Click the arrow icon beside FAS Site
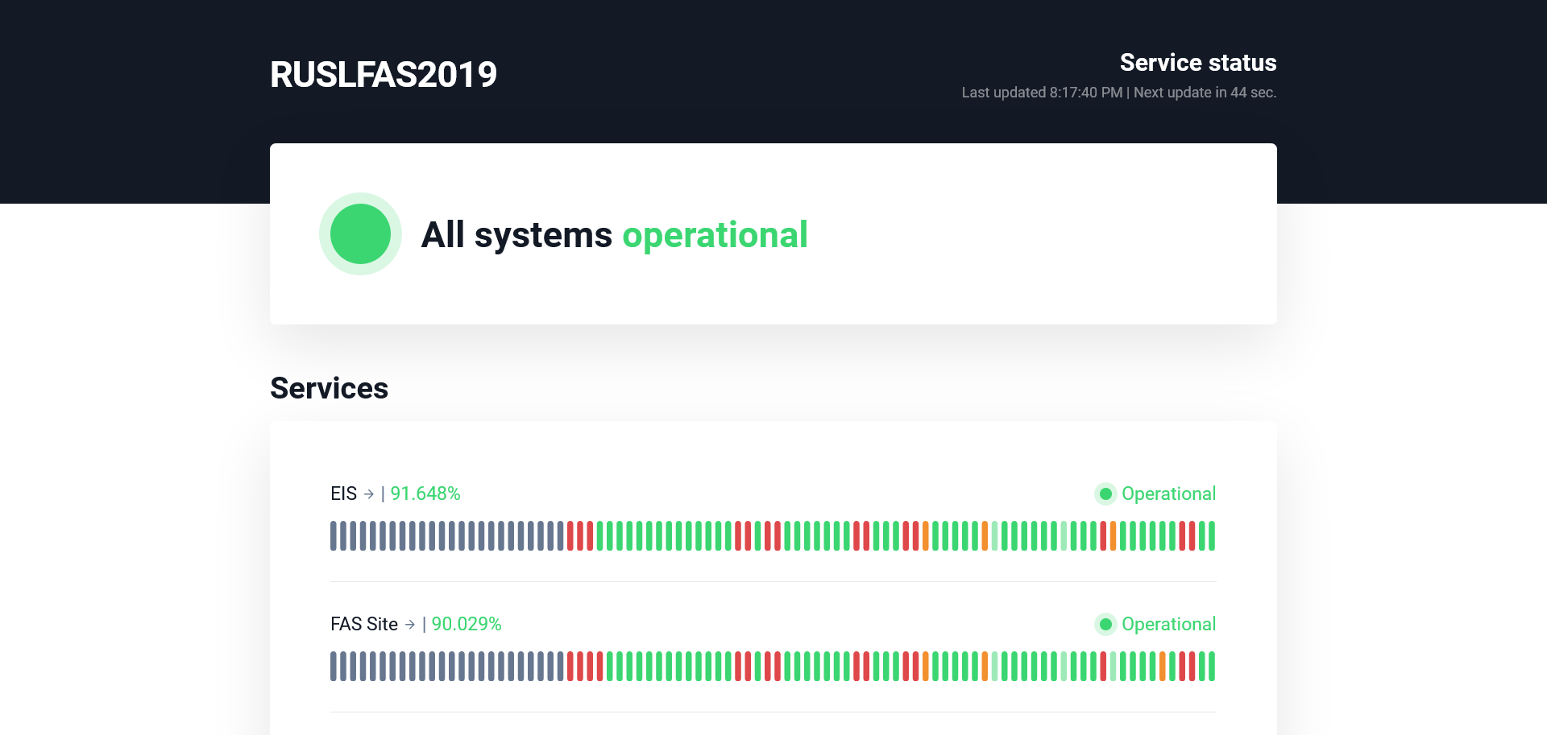Image resolution: width=1547 pixels, height=735 pixels. pos(410,625)
